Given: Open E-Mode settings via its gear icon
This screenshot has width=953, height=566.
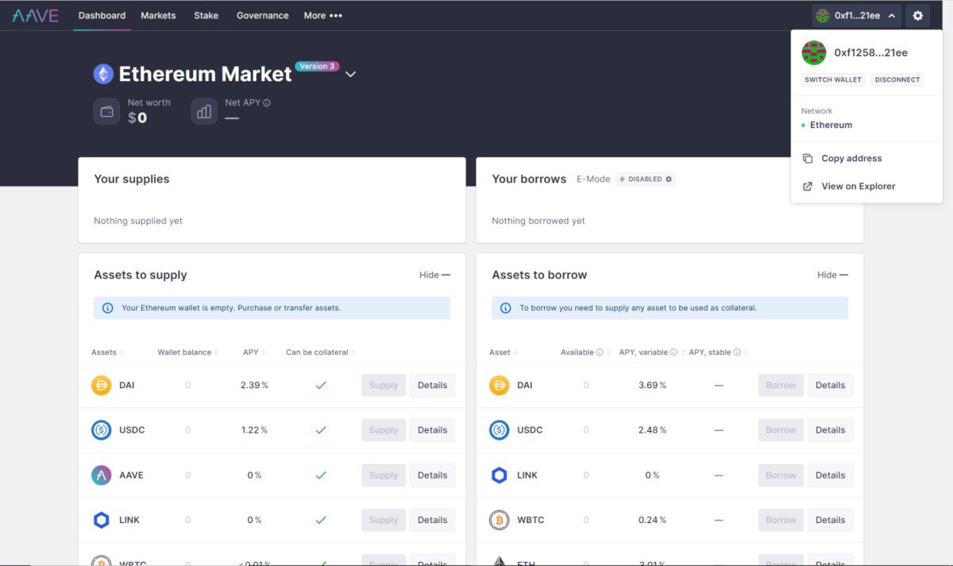Looking at the screenshot, I should point(667,179).
